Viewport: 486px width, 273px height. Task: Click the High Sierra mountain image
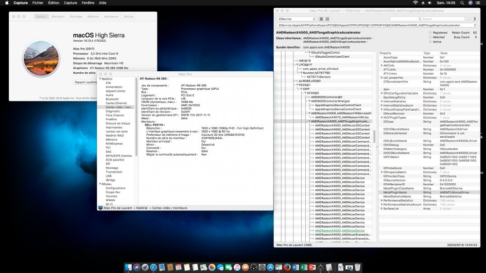(x=41, y=59)
